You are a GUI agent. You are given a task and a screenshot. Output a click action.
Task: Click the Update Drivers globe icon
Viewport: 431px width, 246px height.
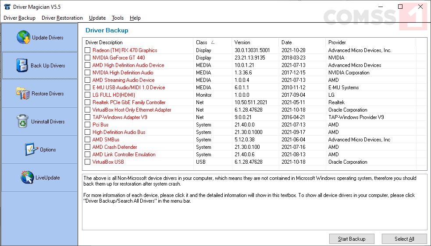tap(23, 37)
